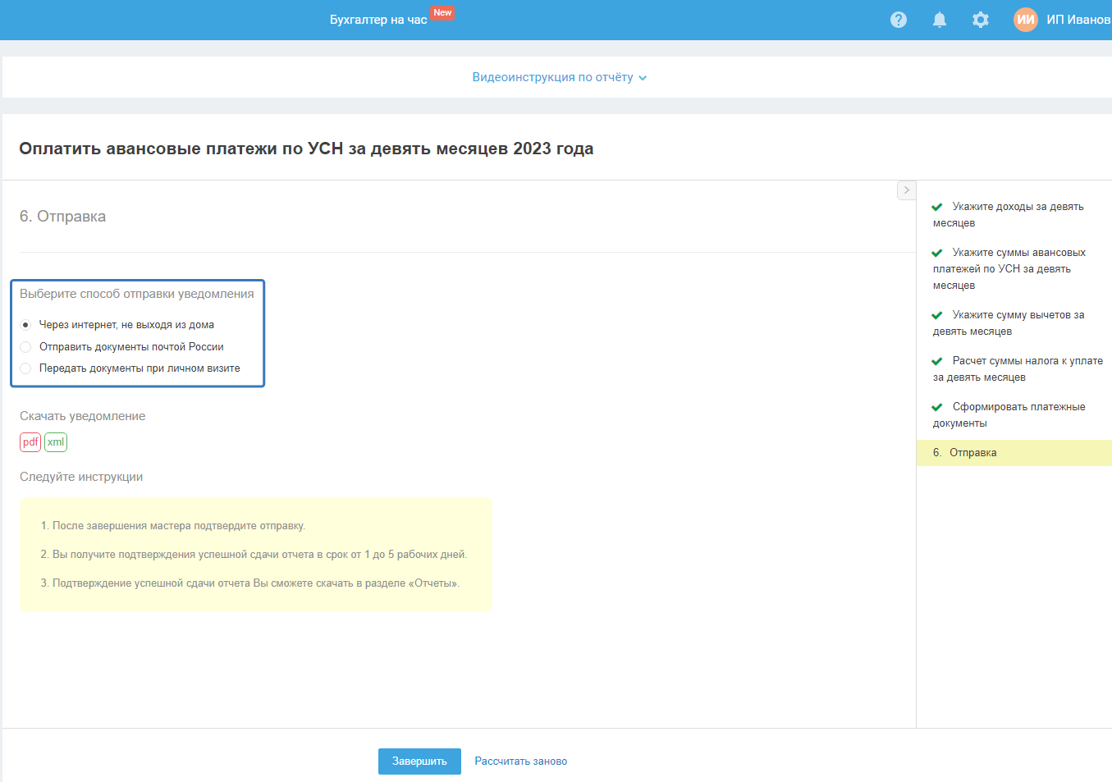Click the Скачать уведомление label

[82, 416]
